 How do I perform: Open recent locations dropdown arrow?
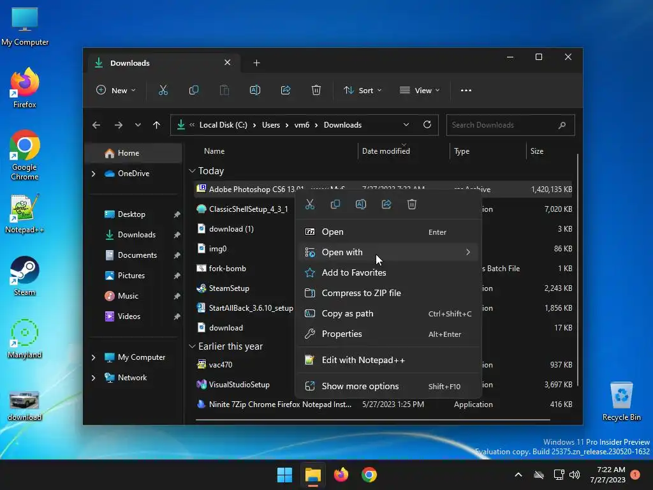pyautogui.click(x=138, y=125)
